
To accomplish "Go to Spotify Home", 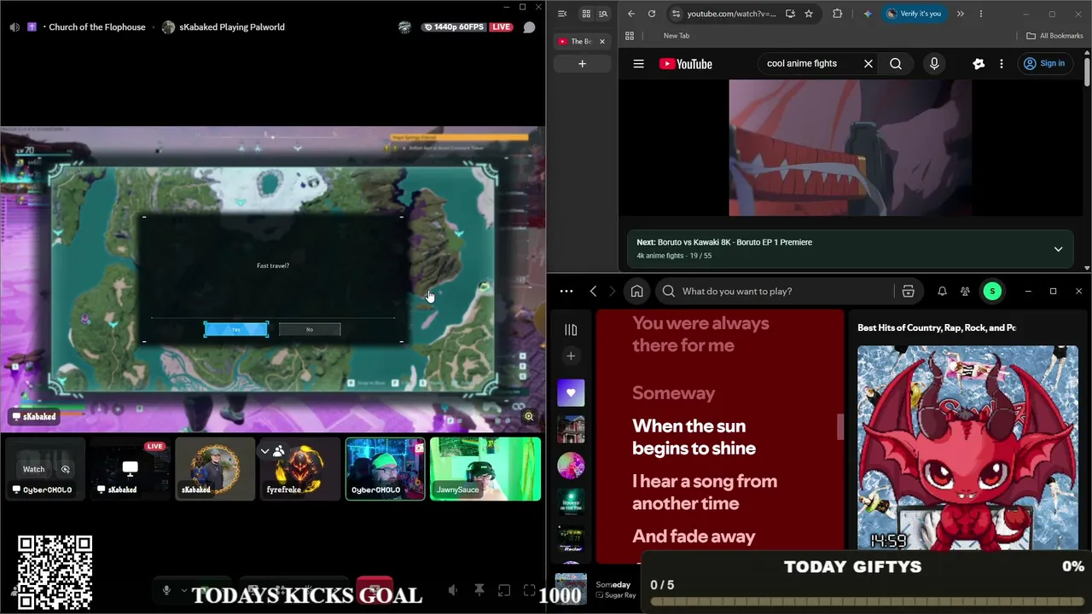I will coord(636,292).
